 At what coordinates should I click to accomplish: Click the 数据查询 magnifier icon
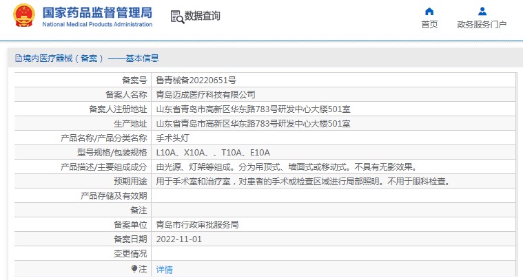point(176,17)
